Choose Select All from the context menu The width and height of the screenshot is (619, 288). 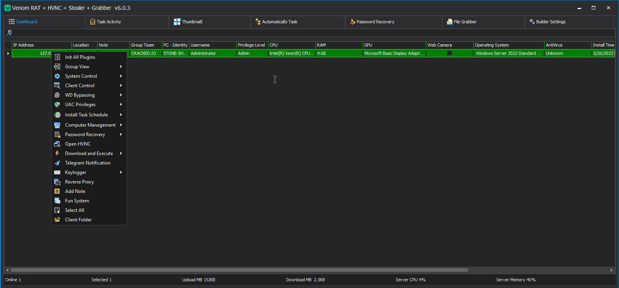75,210
